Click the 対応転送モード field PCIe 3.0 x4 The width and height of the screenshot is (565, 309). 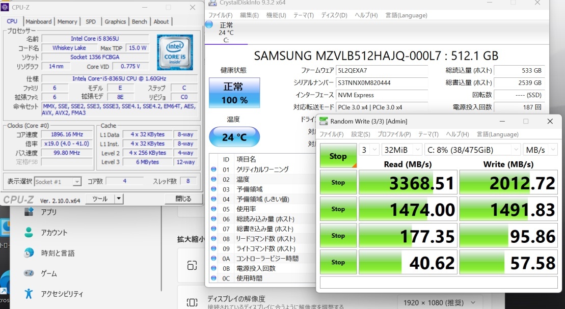coord(382,107)
